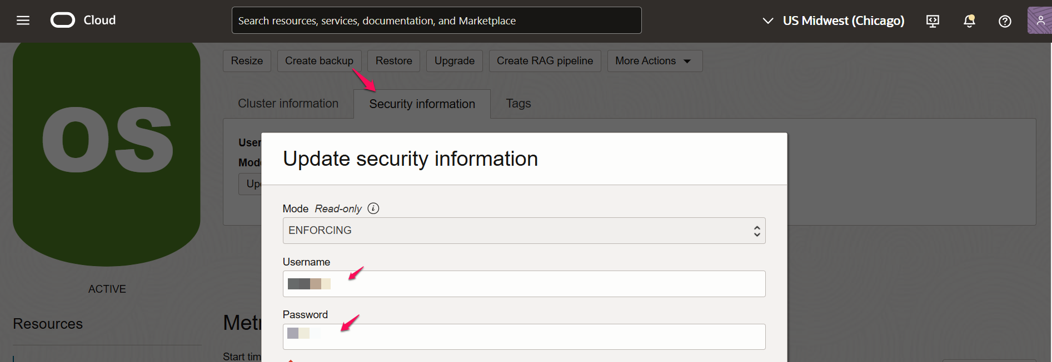Open the help question mark icon
Image resolution: width=1052 pixels, height=362 pixels.
(1005, 21)
